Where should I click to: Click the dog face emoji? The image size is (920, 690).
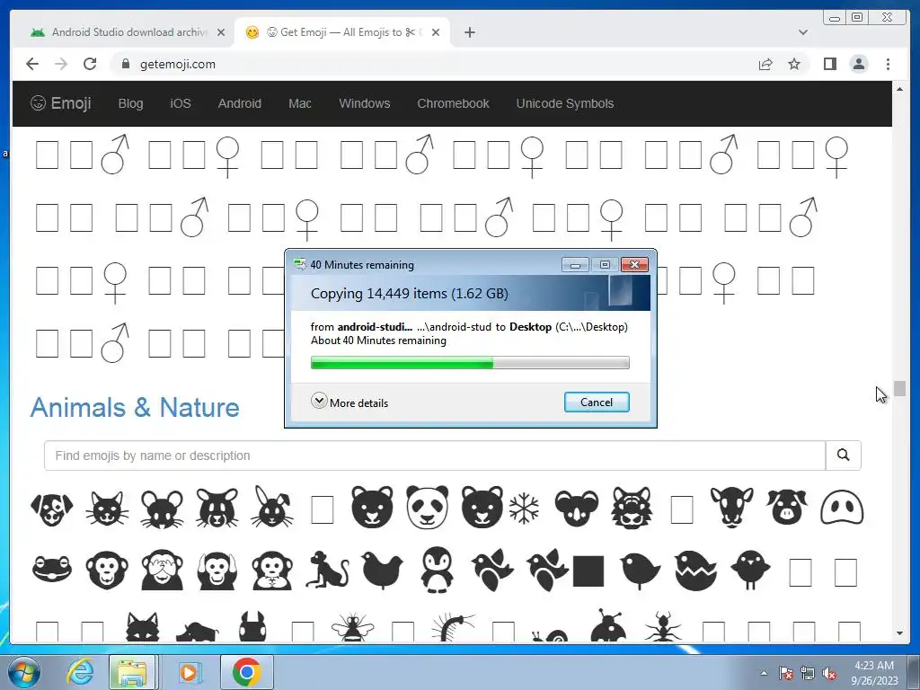[51, 509]
